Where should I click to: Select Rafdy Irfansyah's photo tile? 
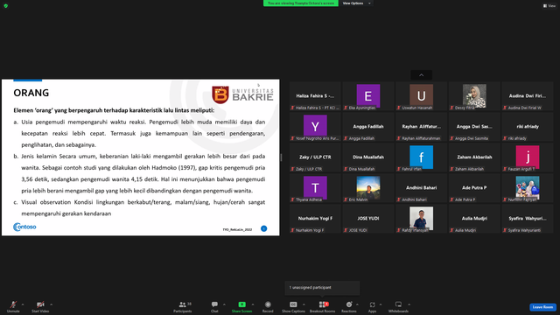pyautogui.click(x=421, y=219)
